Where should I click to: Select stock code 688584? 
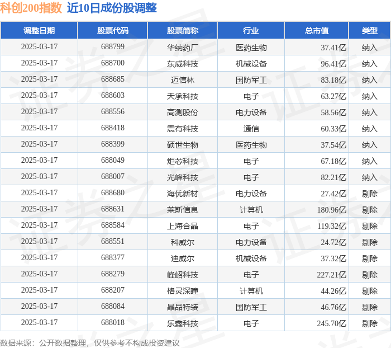[113, 225]
